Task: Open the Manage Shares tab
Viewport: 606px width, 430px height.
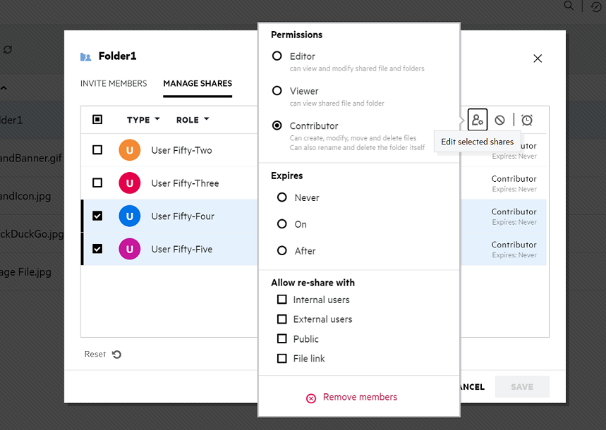Action: point(198,83)
